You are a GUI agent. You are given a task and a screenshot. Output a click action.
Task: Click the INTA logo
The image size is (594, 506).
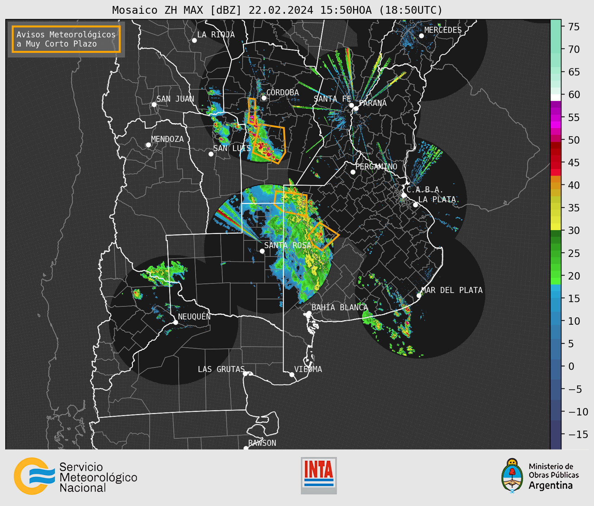(319, 475)
